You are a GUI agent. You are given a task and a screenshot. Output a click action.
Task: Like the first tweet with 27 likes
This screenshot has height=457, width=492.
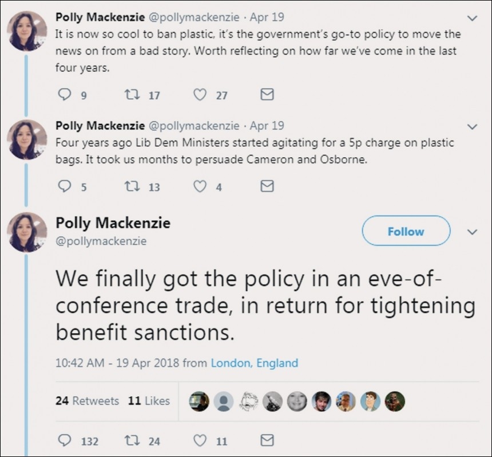(200, 95)
